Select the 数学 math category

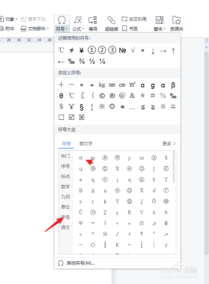(65, 186)
